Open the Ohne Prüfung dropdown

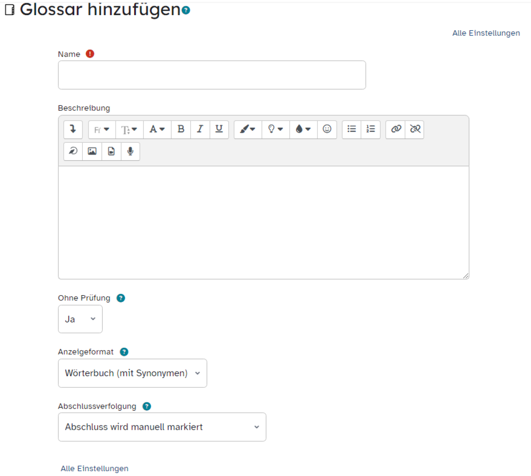point(80,319)
